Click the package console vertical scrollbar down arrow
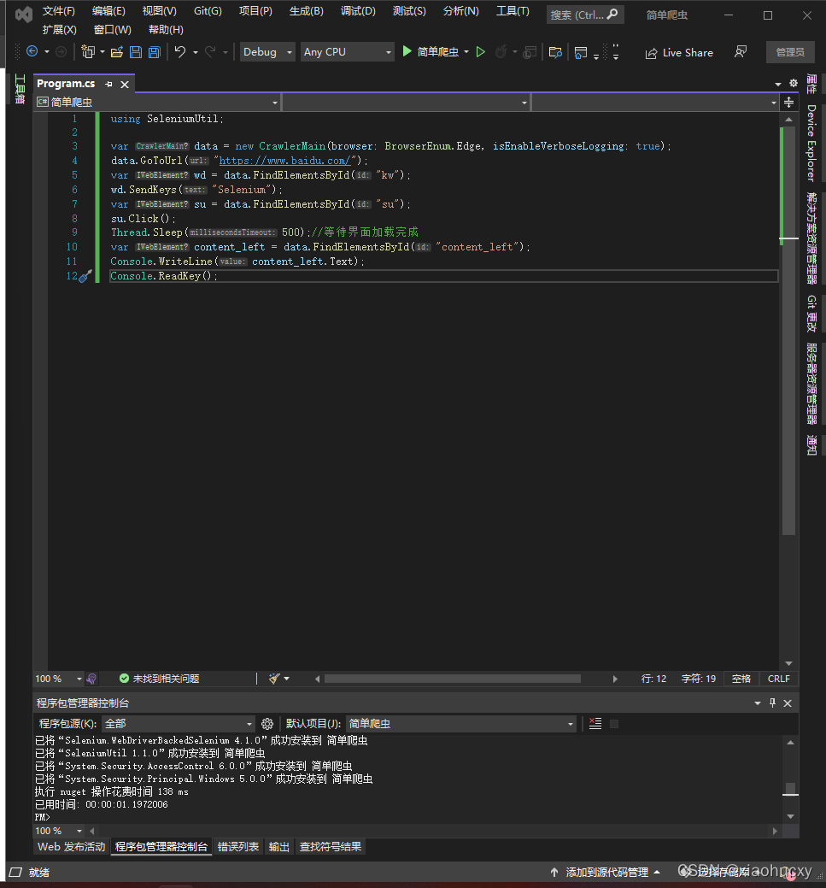The height and width of the screenshot is (888, 826). click(x=790, y=817)
